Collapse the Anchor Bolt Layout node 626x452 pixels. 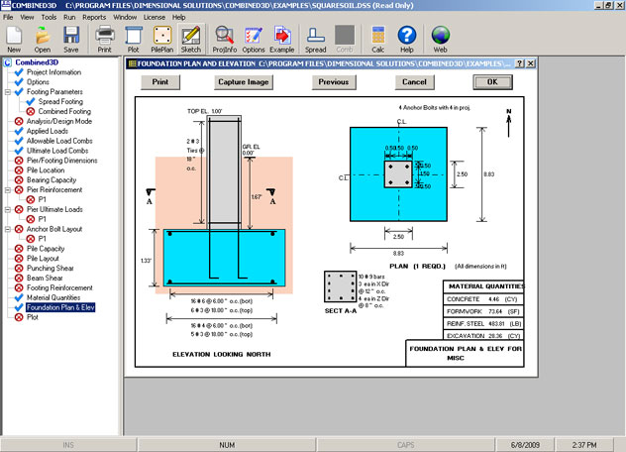tap(8, 229)
